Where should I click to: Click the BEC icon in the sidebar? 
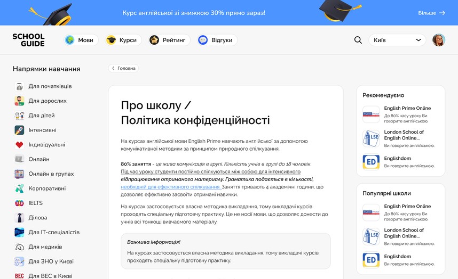(19, 275)
